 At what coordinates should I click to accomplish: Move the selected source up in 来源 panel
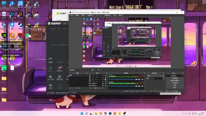coord(99,88)
